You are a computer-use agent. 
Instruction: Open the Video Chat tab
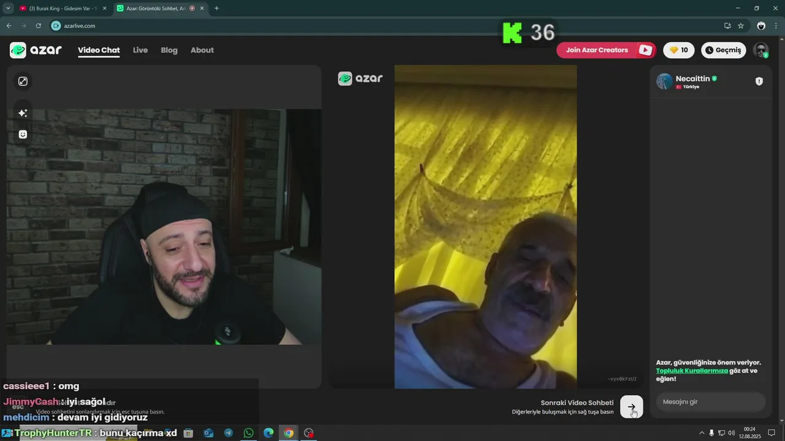pos(99,50)
